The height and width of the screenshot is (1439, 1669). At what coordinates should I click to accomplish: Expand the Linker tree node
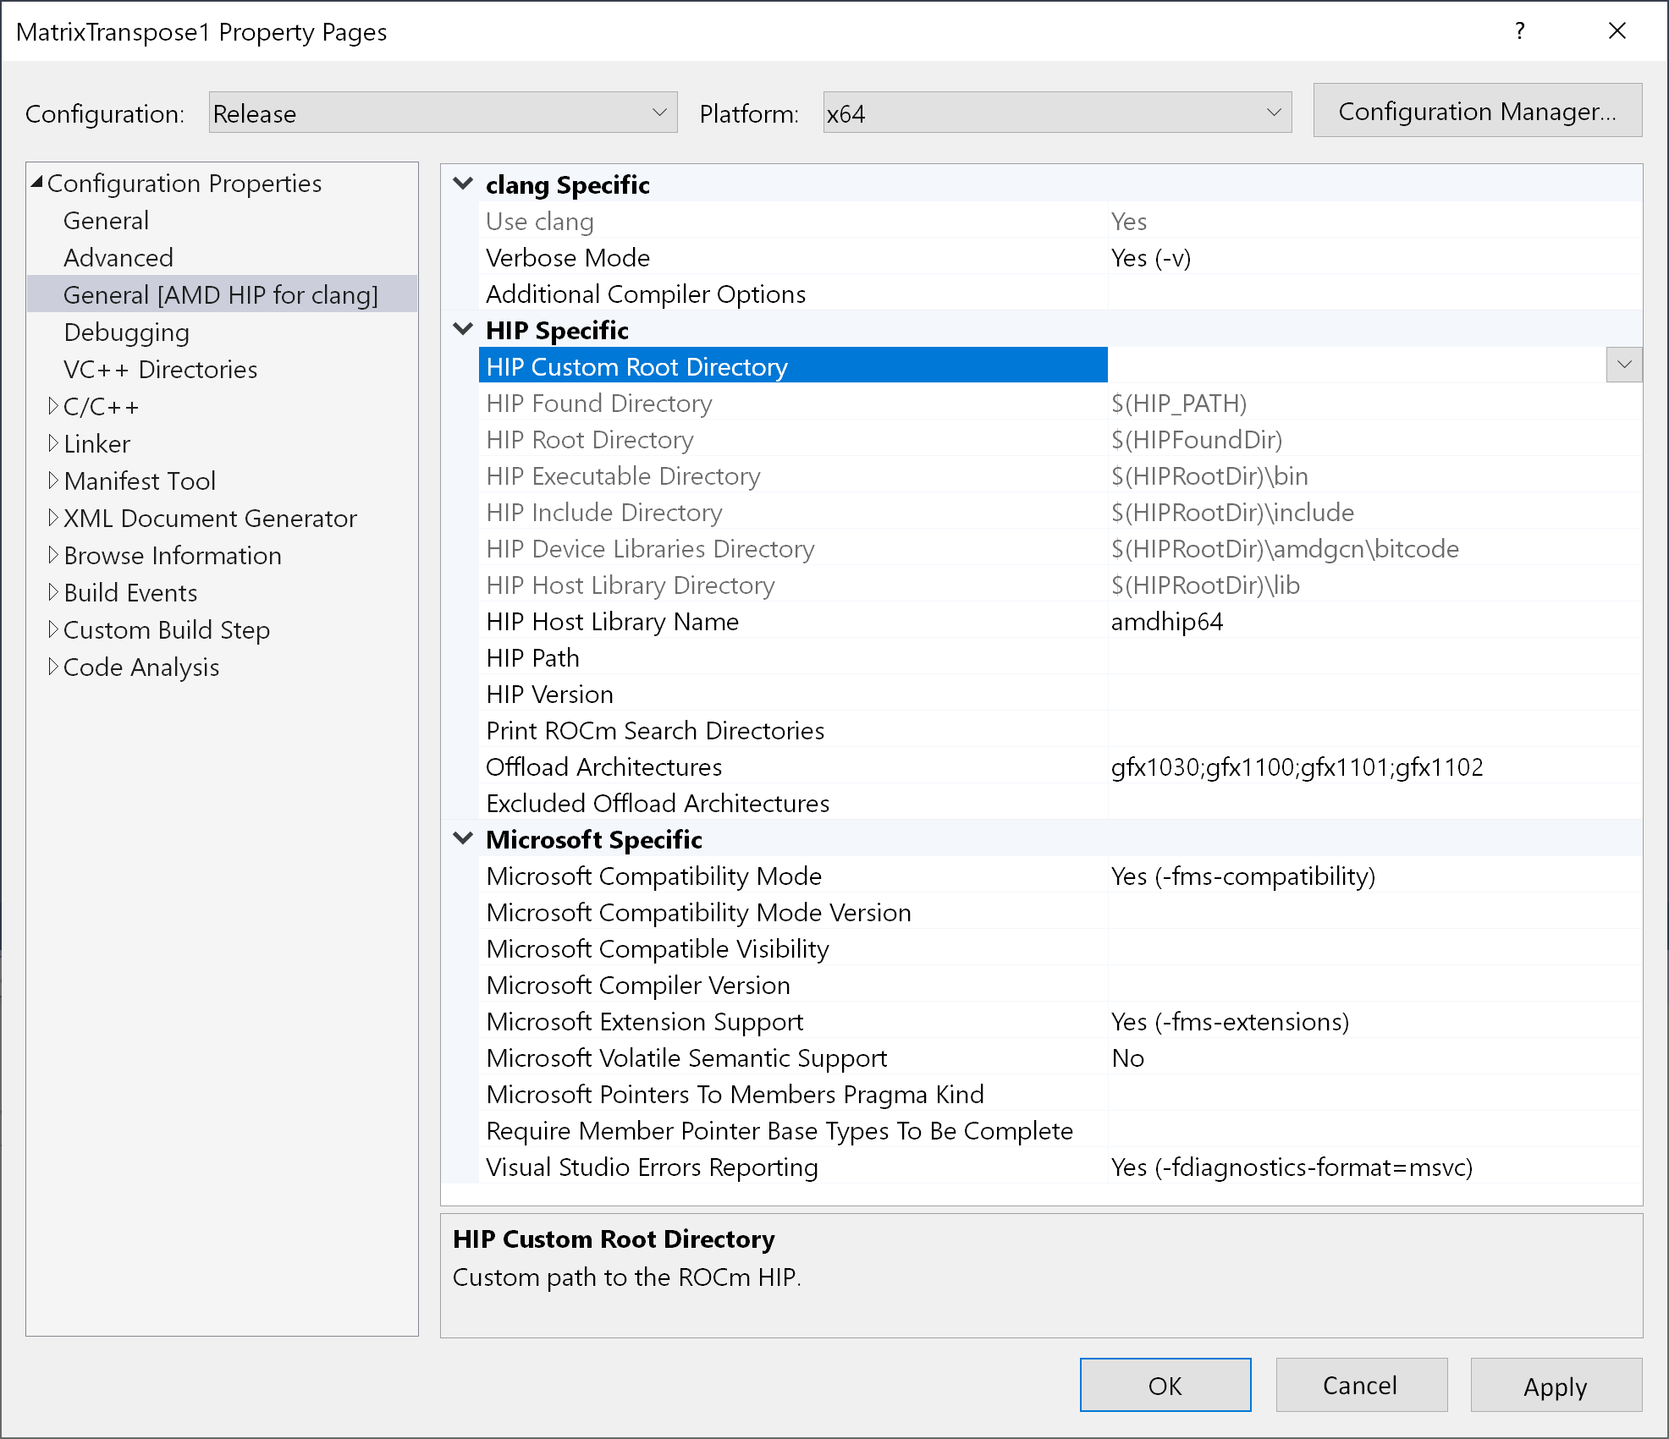pos(53,443)
